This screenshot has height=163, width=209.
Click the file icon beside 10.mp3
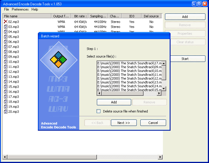click(x=6, y=62)
